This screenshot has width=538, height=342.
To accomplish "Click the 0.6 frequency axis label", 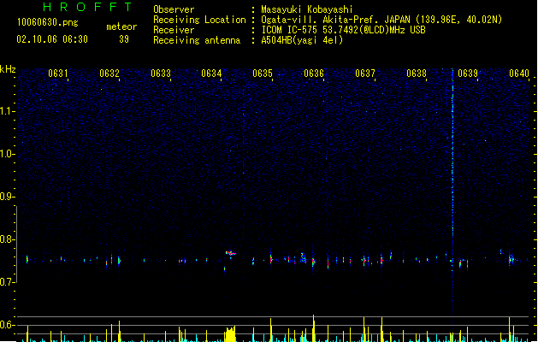I will 7,325.
